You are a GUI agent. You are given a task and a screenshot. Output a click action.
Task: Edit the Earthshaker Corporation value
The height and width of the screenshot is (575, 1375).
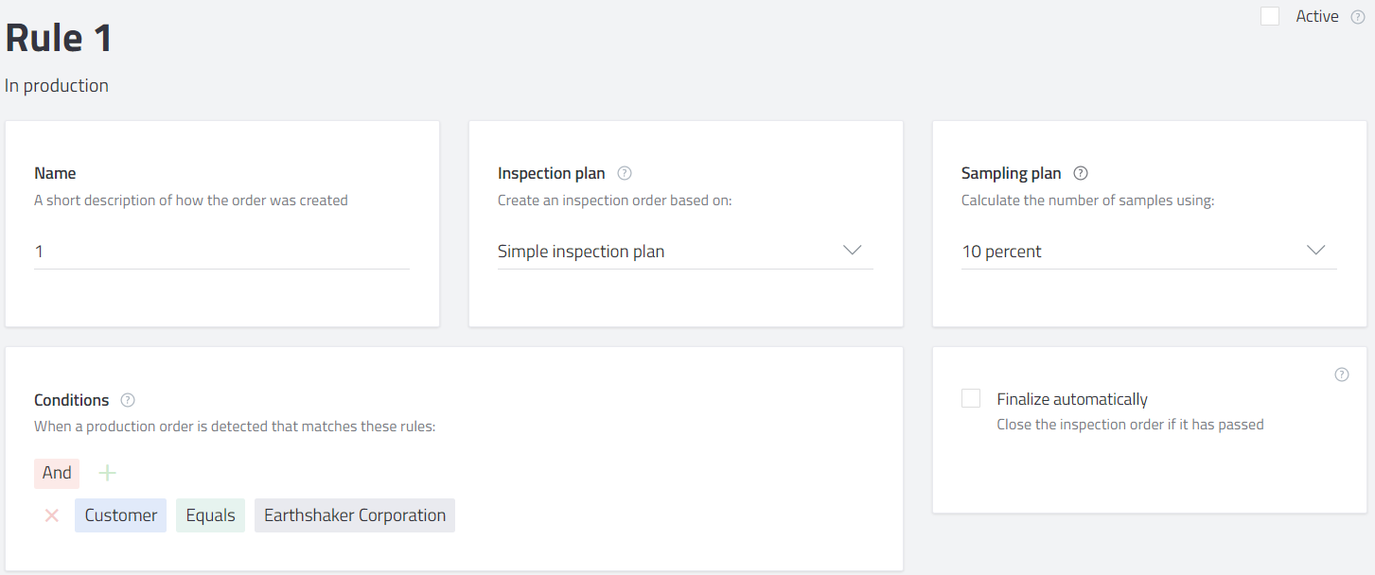(x=355, y=515)
